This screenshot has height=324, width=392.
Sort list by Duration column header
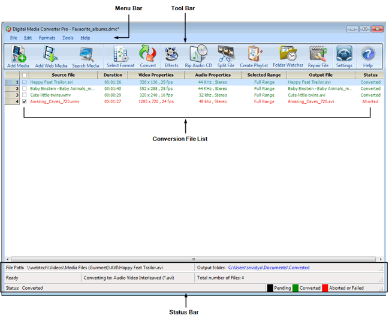pos(113,75)
